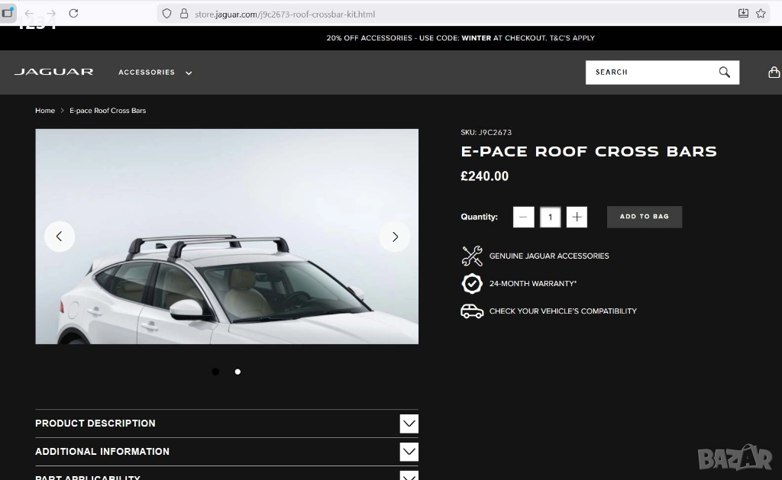Click Check Your Vehicle's Compatibility text
The width and height of the screenshot is (782, 480).
coord(563,311)
